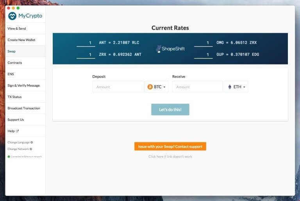Click the 'GUP = 0.370107 EDG' rate text

pyautogui.click(x=237, y=55)
